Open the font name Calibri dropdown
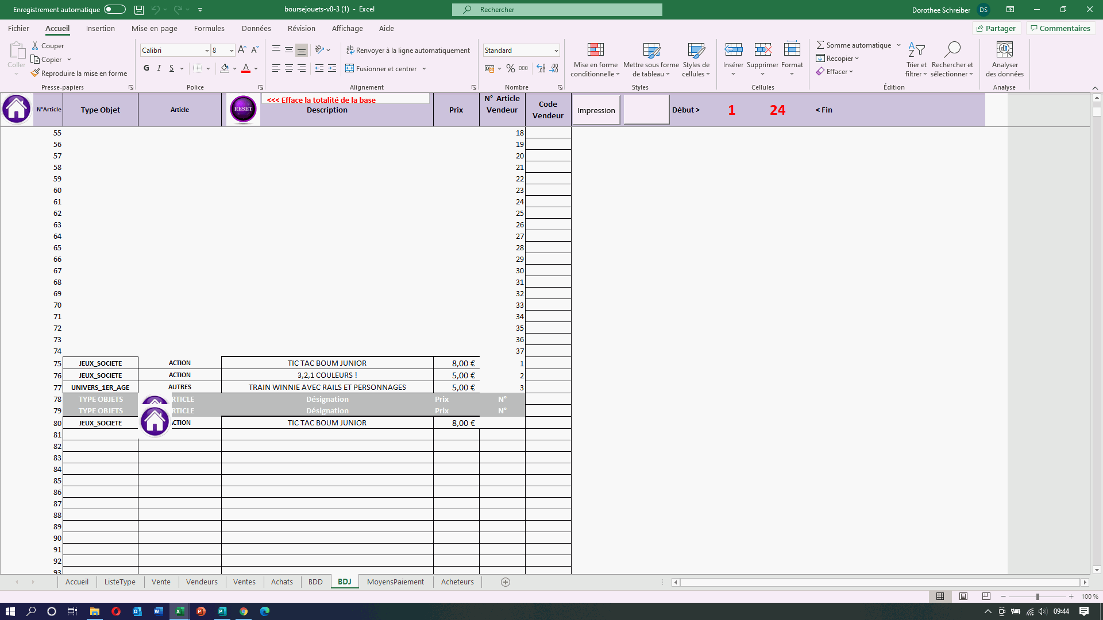This screenshot has height=620, width=1103. coord(207,51)
